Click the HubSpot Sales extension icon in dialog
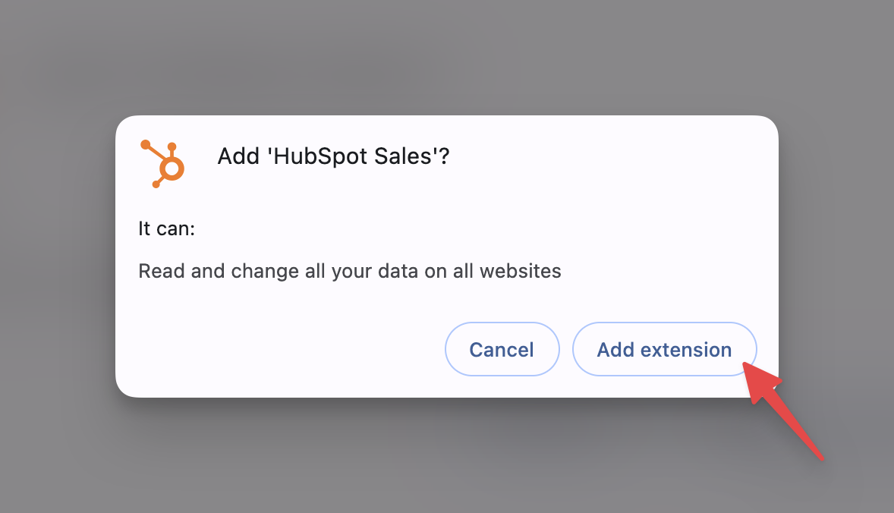The height and width of the screenshot is (513, 894). pyautogui.click(x=162, y=164)
